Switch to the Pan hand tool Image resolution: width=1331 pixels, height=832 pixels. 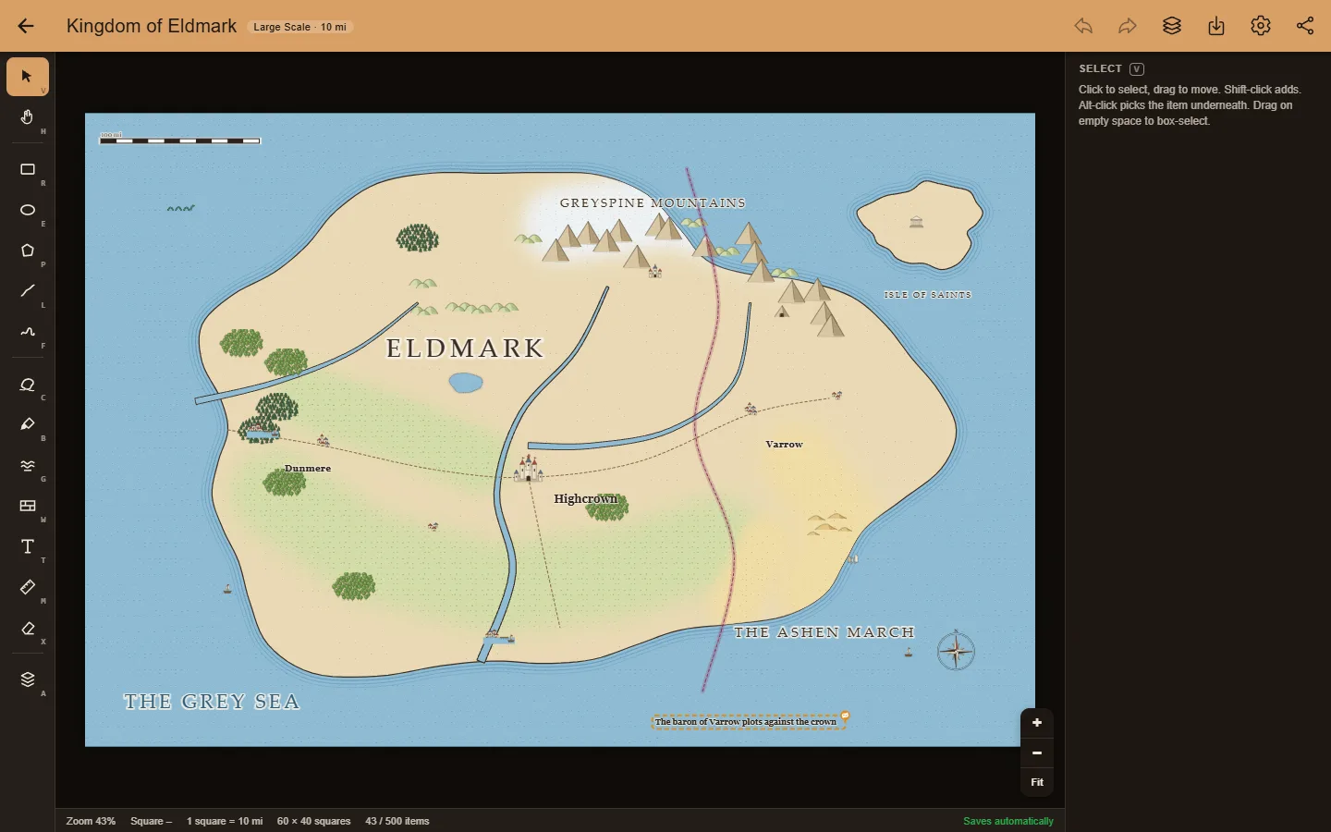pos(28,117)
